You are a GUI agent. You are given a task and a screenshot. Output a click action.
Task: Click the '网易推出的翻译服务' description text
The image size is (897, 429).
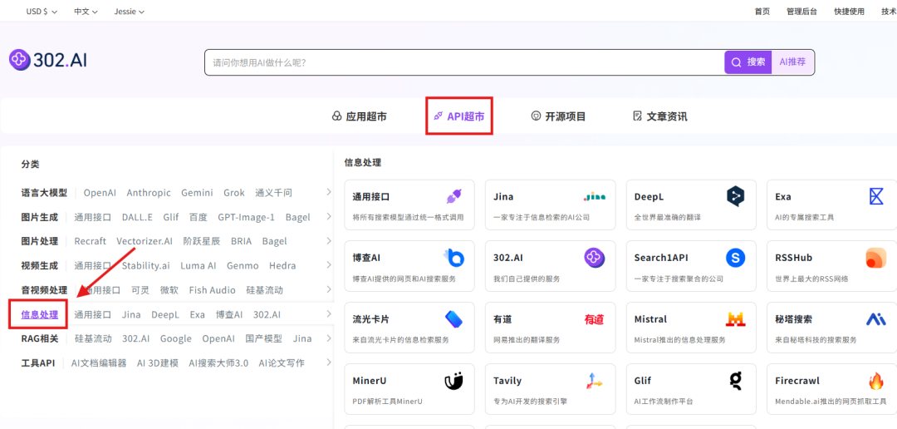(x=527, y=340)
